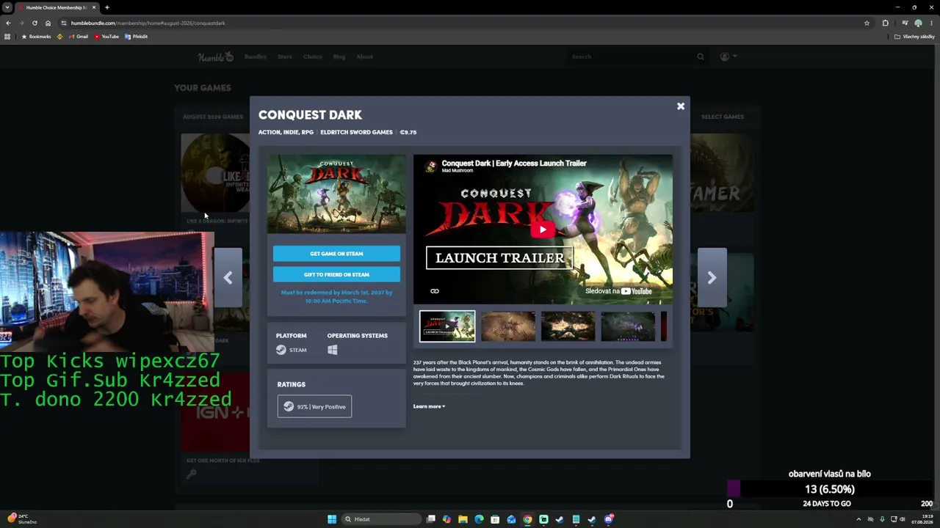View site information icon
The height and width of the screenshot is (528, 940).
click(64, 23)
